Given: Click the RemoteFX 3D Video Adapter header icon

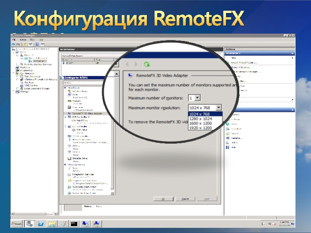Looking at the screenshot, I should [x=130, y=75].
